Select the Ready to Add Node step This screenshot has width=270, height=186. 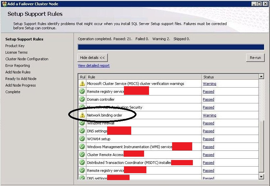(x=21, y=79)
